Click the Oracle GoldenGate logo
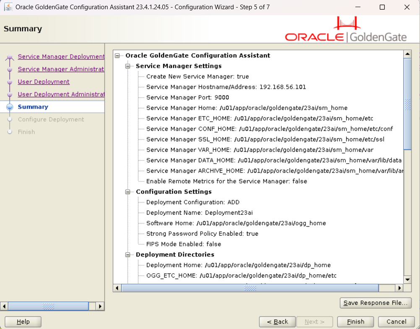Viewport: 420px width, 329px height. pyautogui.click(x=346, y=30)
